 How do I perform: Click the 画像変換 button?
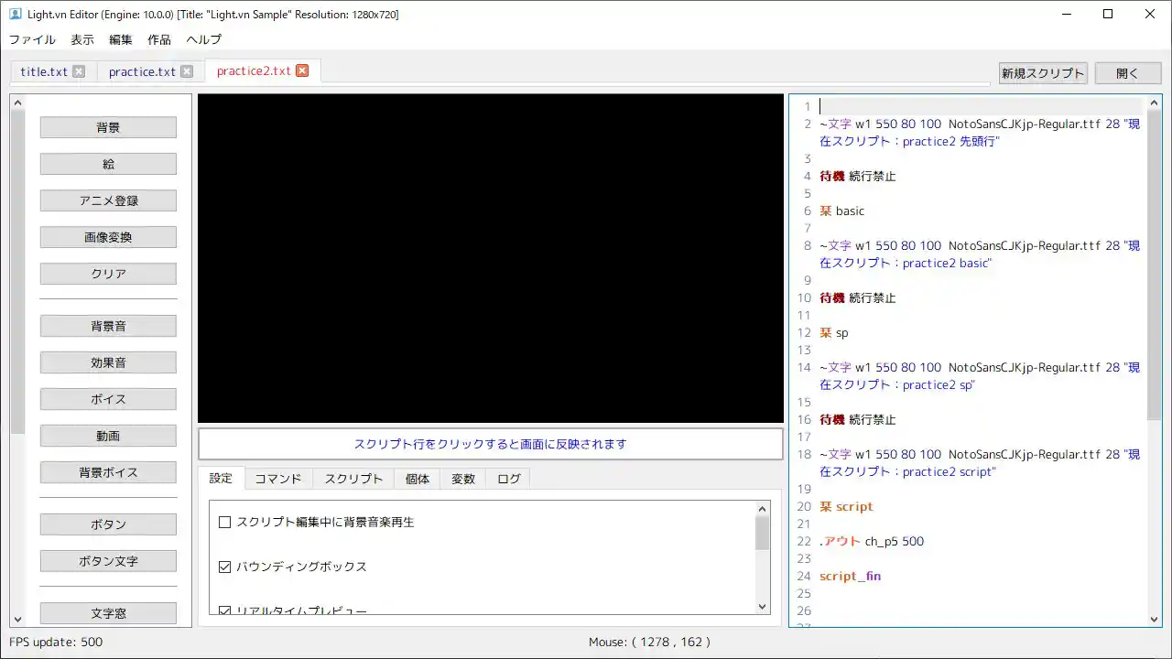pos(108,237)
